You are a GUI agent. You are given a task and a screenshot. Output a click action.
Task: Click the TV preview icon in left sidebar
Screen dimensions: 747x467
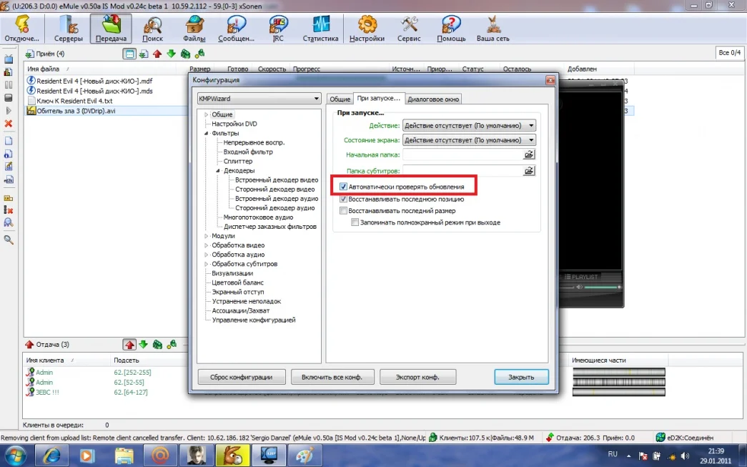pos(9,59)
